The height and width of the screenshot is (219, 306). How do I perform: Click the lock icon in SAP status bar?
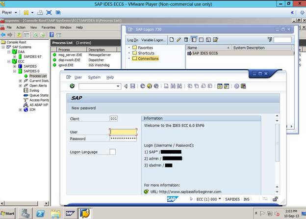[275, 199]
